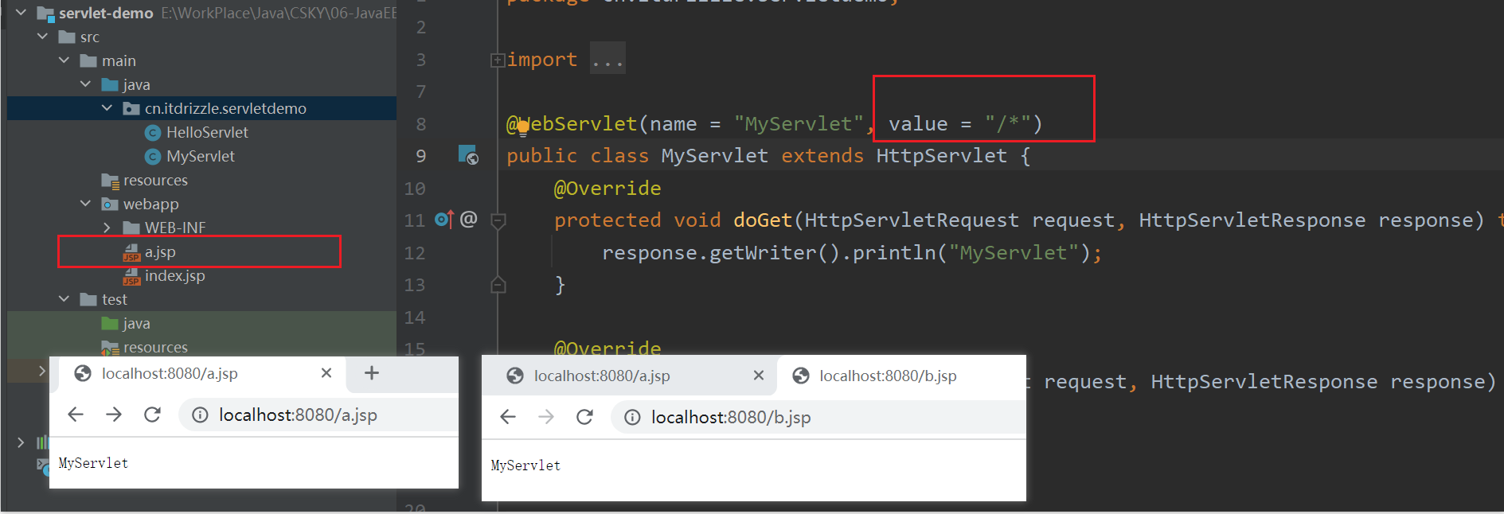Click site info icon in left browser address bar
1504x514 pixels.
[x=200, y=415]
